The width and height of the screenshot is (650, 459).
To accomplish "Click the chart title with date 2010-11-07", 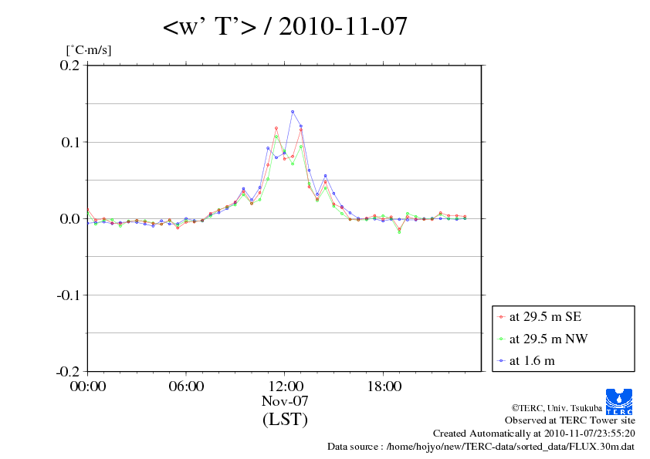I will click(285, 28).
